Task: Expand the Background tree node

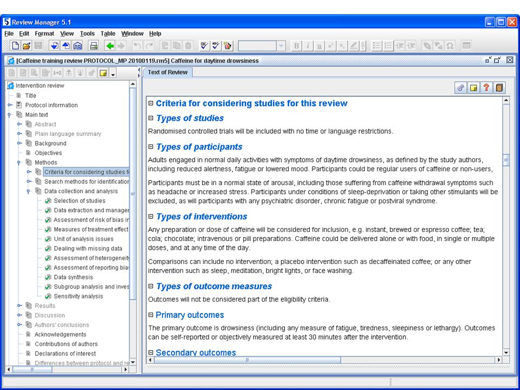Action: point(19,143)
